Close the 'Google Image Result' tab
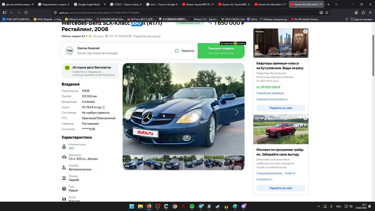 coord(104,4)
